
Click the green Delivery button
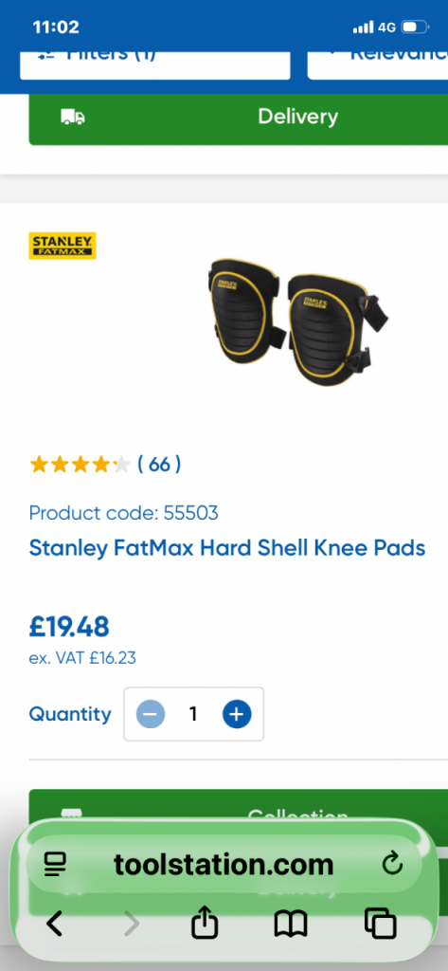[239, 118]
